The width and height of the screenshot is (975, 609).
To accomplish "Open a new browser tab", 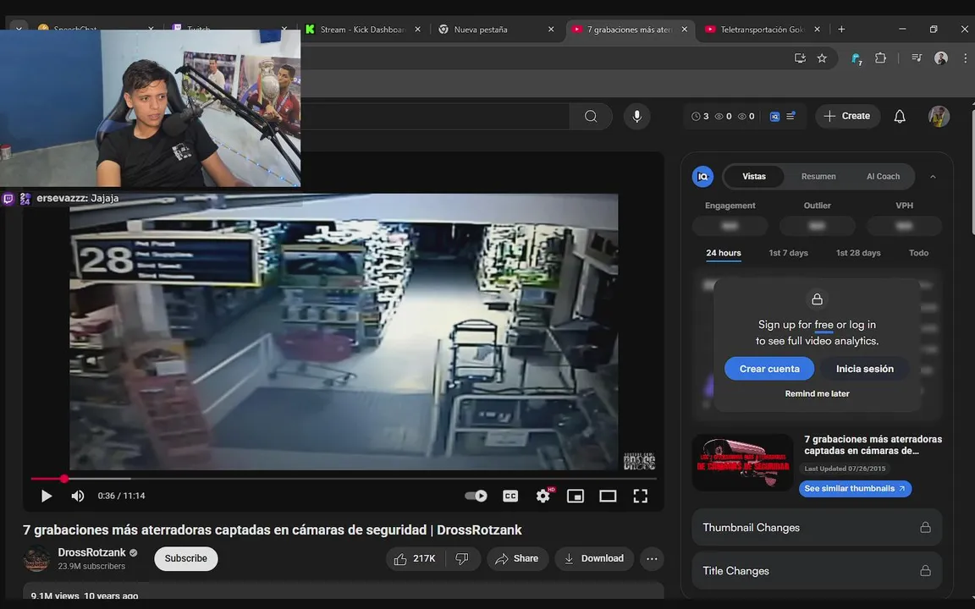I will tap(841, 30).
